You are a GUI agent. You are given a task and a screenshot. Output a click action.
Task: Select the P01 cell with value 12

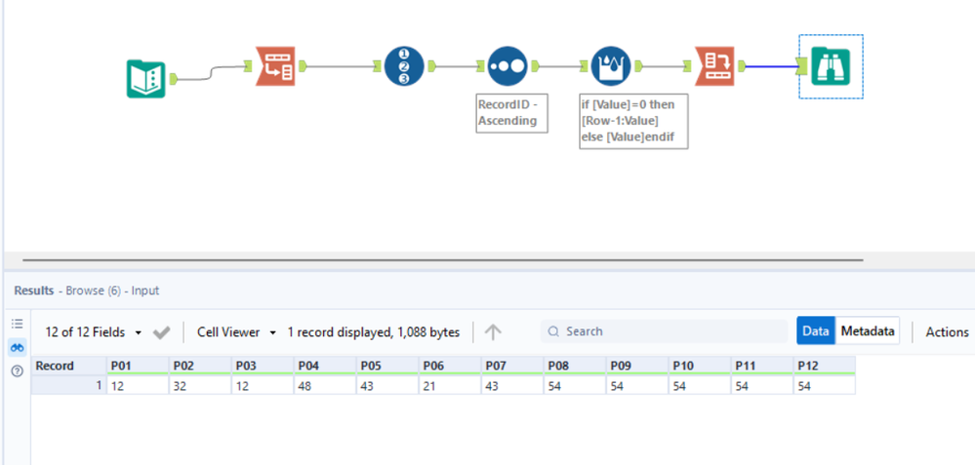(x=138, y=385)
